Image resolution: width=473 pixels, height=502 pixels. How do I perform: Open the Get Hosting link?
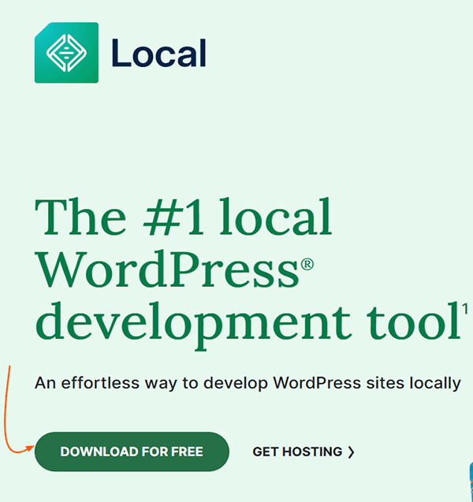[303, 452]
